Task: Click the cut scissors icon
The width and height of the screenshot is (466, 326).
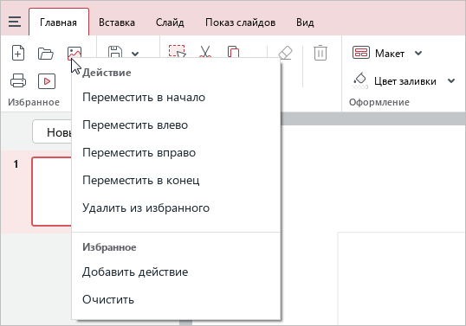Action: click(205, 51)
